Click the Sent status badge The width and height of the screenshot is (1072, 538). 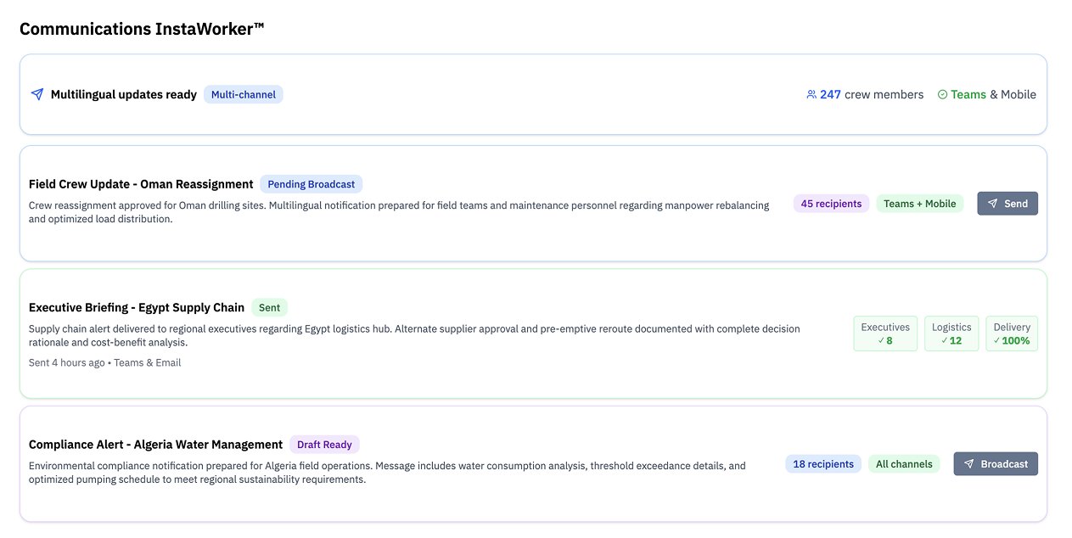[269, 308]
